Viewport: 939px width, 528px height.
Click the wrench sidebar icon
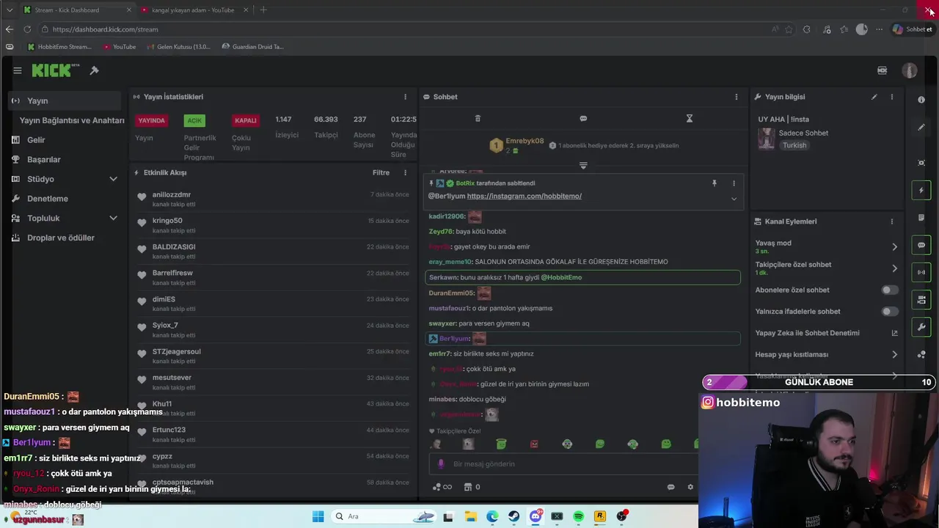921,326
